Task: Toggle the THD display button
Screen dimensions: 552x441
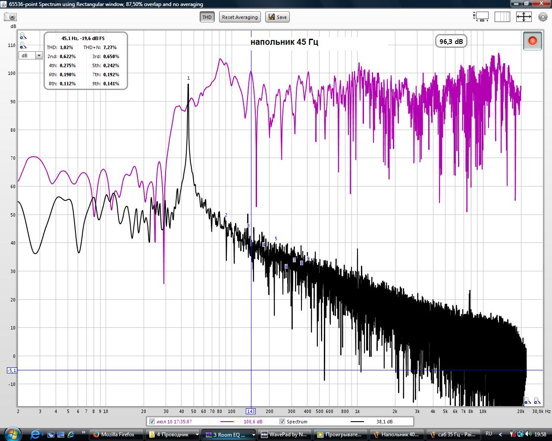Action: [x=207, y=17]
